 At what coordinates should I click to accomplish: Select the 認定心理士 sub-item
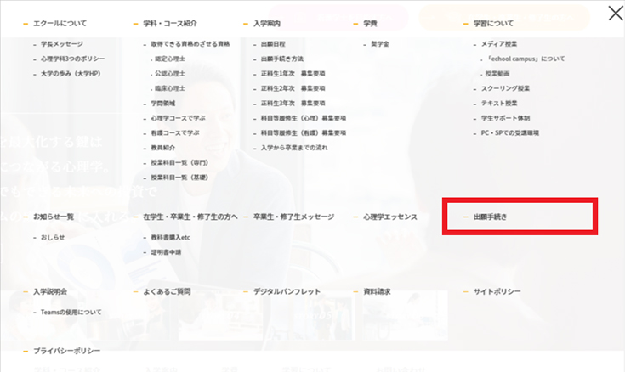tap(170, 59)
